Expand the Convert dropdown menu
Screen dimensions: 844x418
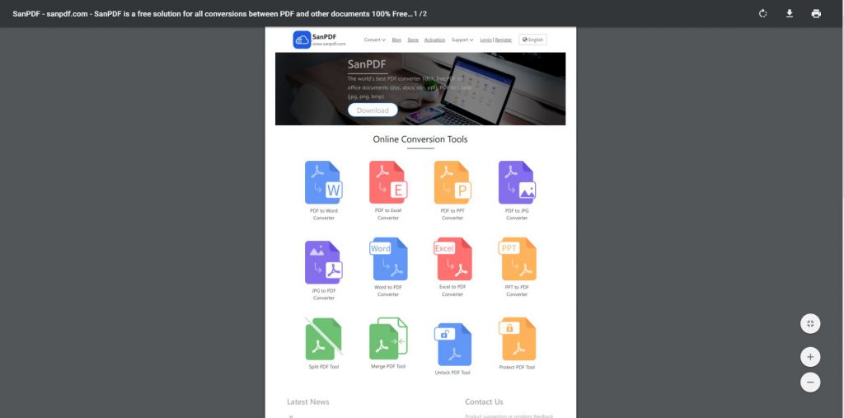point(375,40)
